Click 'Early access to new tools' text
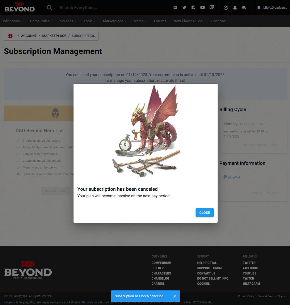This screenshot has height=305, width=290. 40,154
